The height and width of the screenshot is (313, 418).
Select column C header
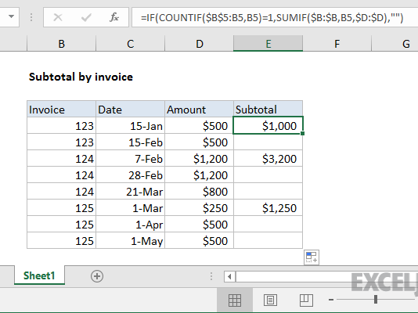point(131,43)
